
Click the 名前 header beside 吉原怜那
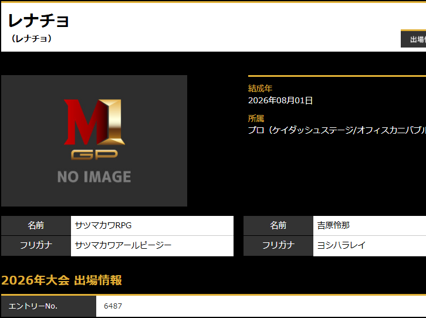pos(278,225)
